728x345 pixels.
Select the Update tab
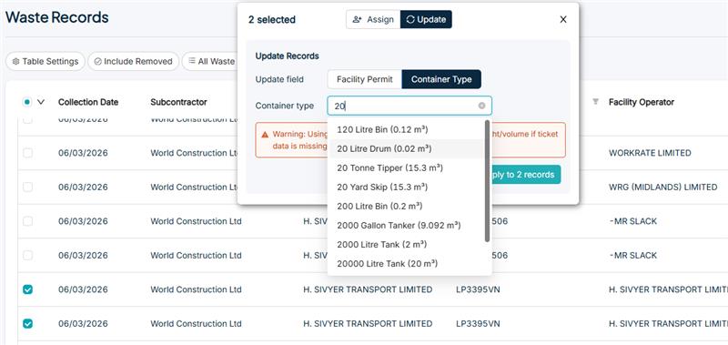pos(426,19)
